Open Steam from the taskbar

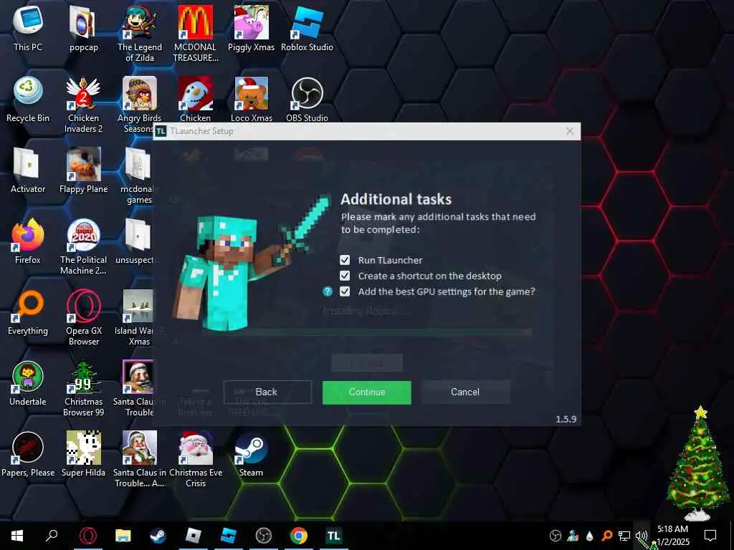click(158, 536)
